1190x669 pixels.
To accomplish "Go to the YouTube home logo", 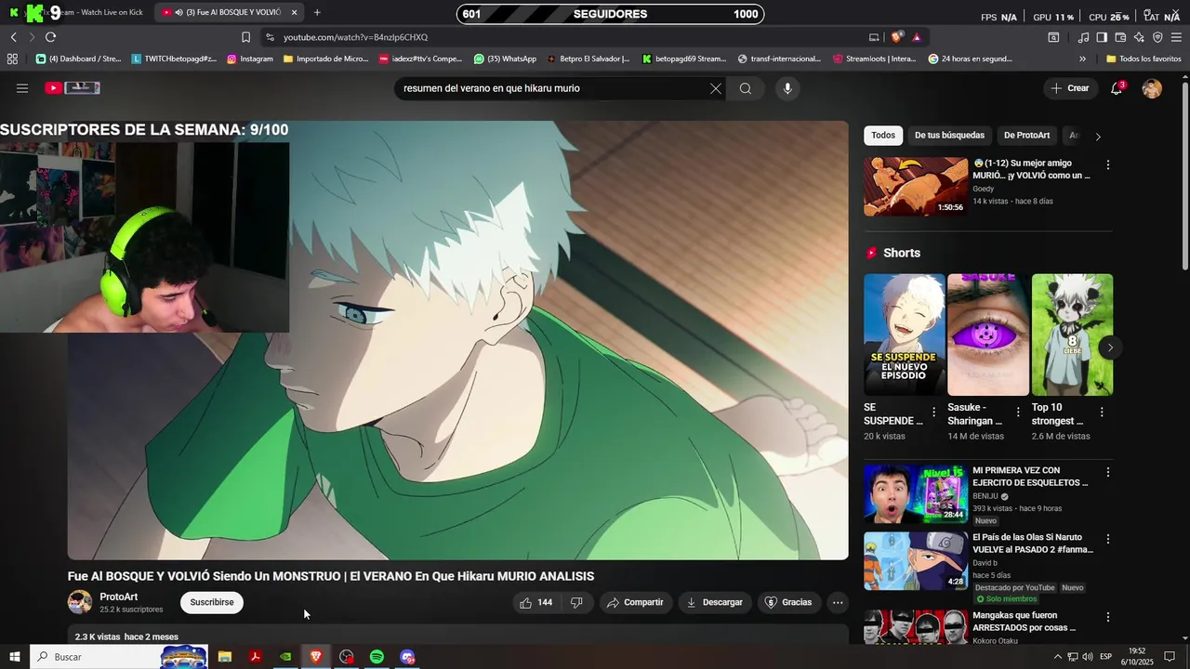I will click(x=73, y=88).
